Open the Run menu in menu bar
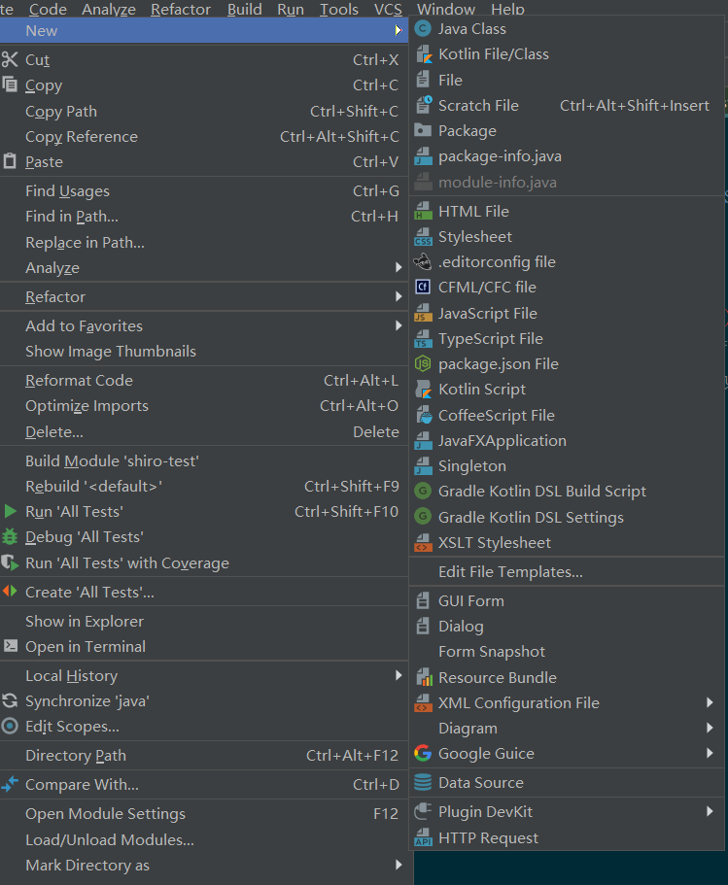Screen dimensions: 728x885 pyautogui.click(x=291, y=9)
